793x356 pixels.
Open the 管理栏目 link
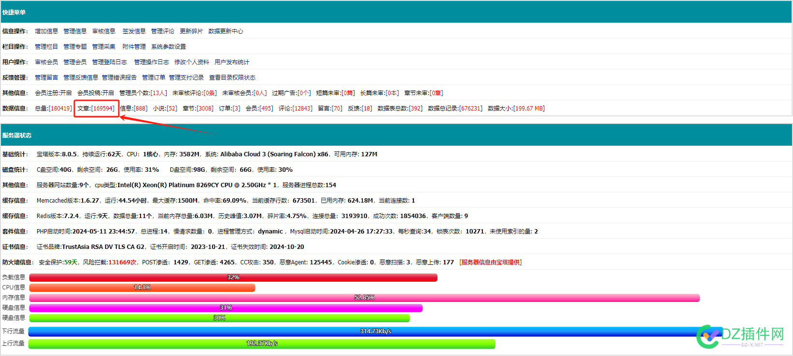46,47
